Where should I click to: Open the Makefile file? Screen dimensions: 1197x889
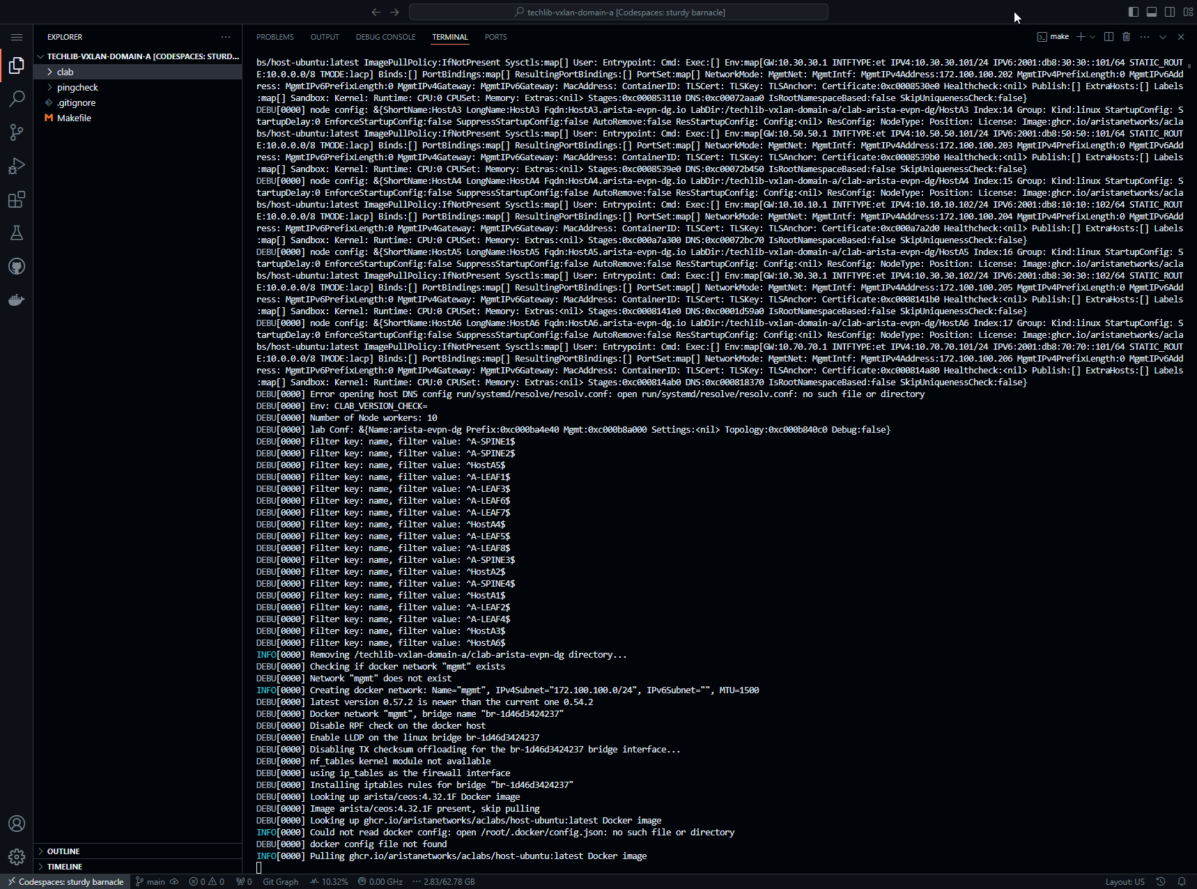[138, 118]
